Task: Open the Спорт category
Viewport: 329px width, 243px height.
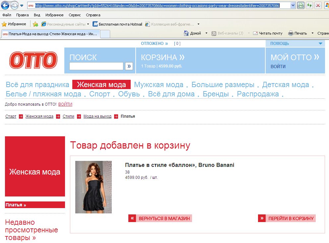Action: [100, 94]
